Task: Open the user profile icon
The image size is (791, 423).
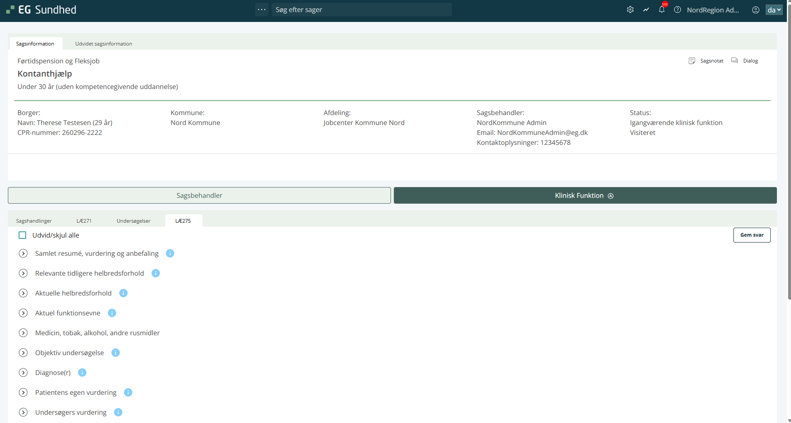Action: 755,10
